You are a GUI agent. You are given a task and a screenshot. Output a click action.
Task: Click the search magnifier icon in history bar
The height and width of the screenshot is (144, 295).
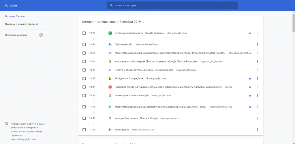[111, 5]
